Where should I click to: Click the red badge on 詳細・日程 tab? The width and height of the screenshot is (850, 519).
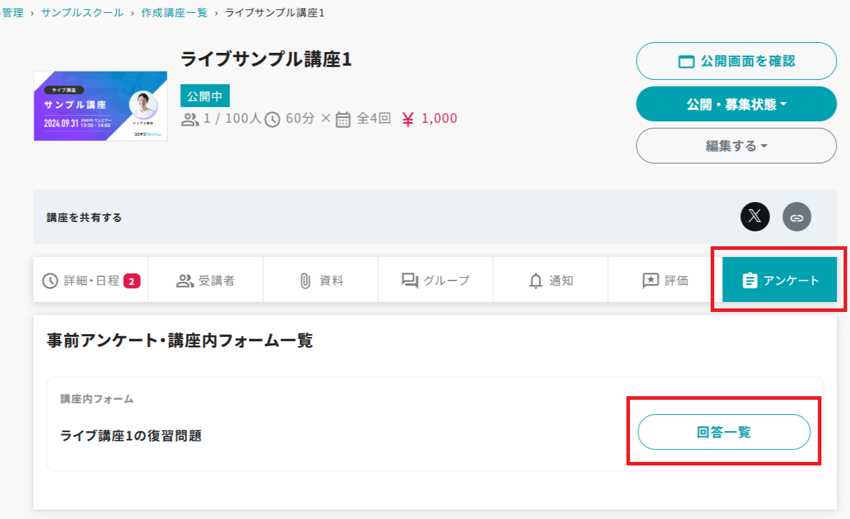pyautogui.click(x=131, y=281)
